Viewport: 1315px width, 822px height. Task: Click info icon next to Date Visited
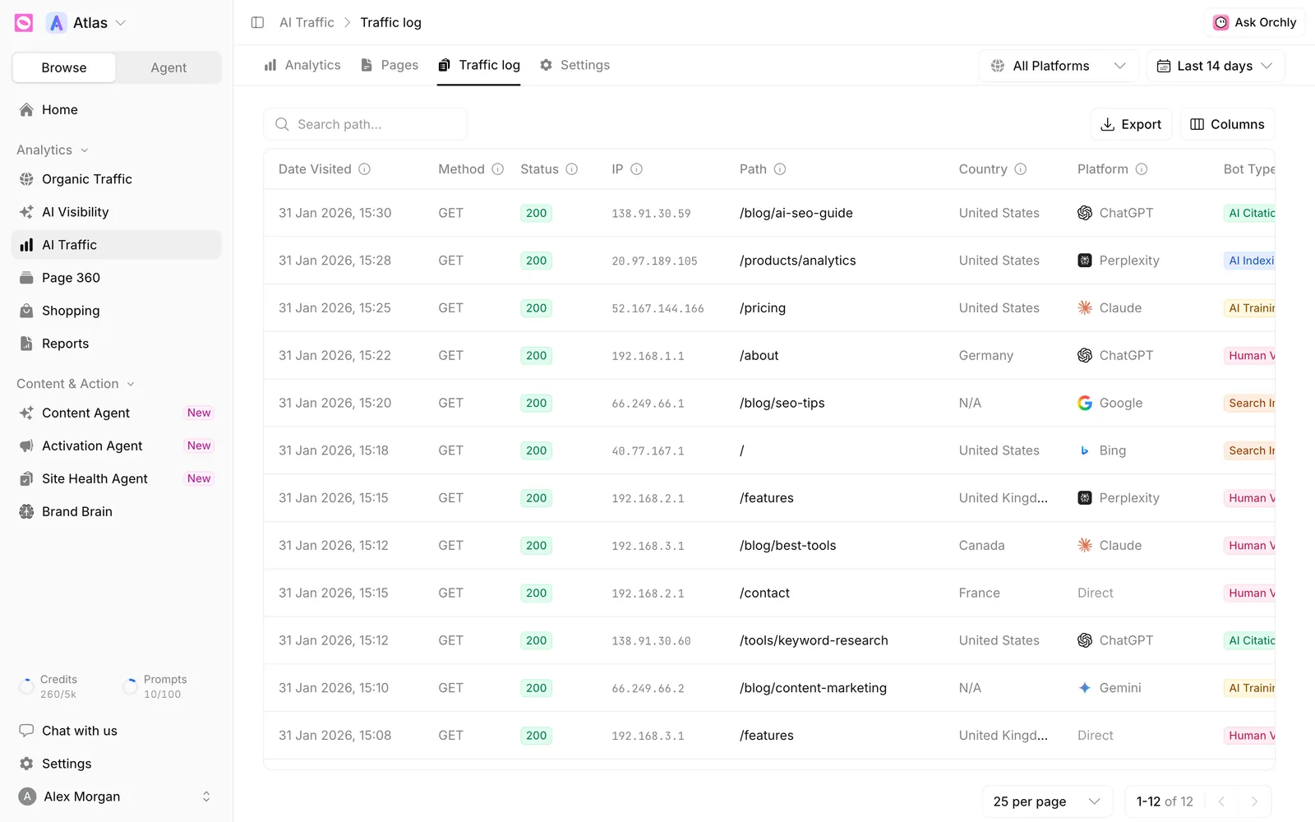(364, 169)
